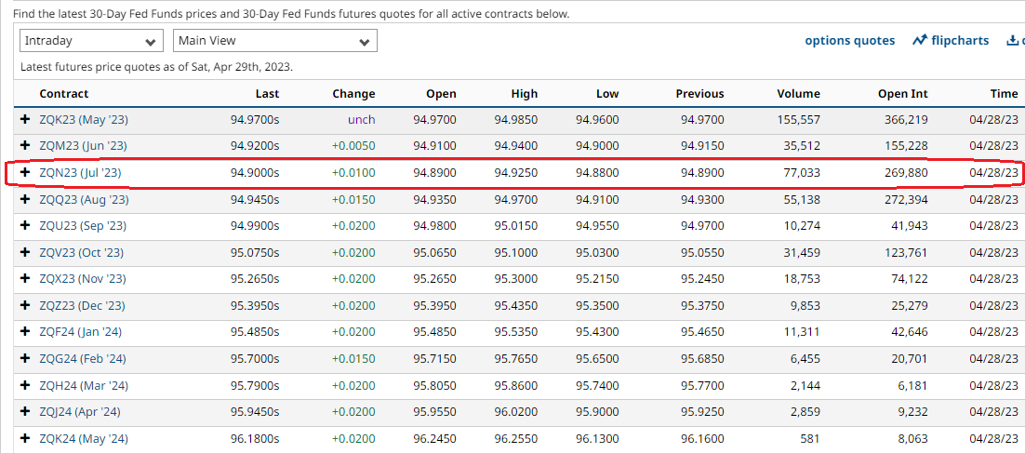Open the ZQQ23 (Aug '23) contract link
Screen dimensions: 1025x453
pos(84,200)
